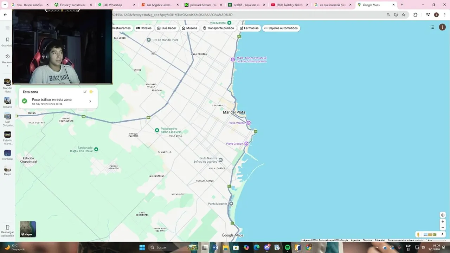This screenshot has width=450, height=253.
Task: Click the MAR Museo Provincial marker
Action: click(233, 60)
